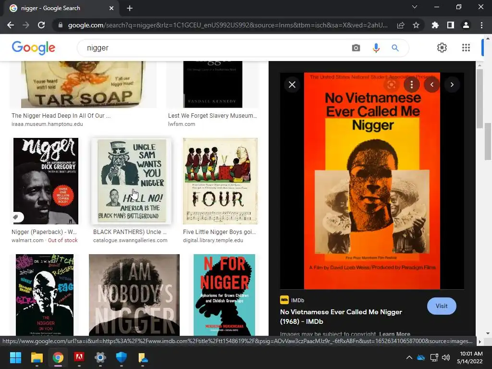Open Google quick settings gear

442,48
